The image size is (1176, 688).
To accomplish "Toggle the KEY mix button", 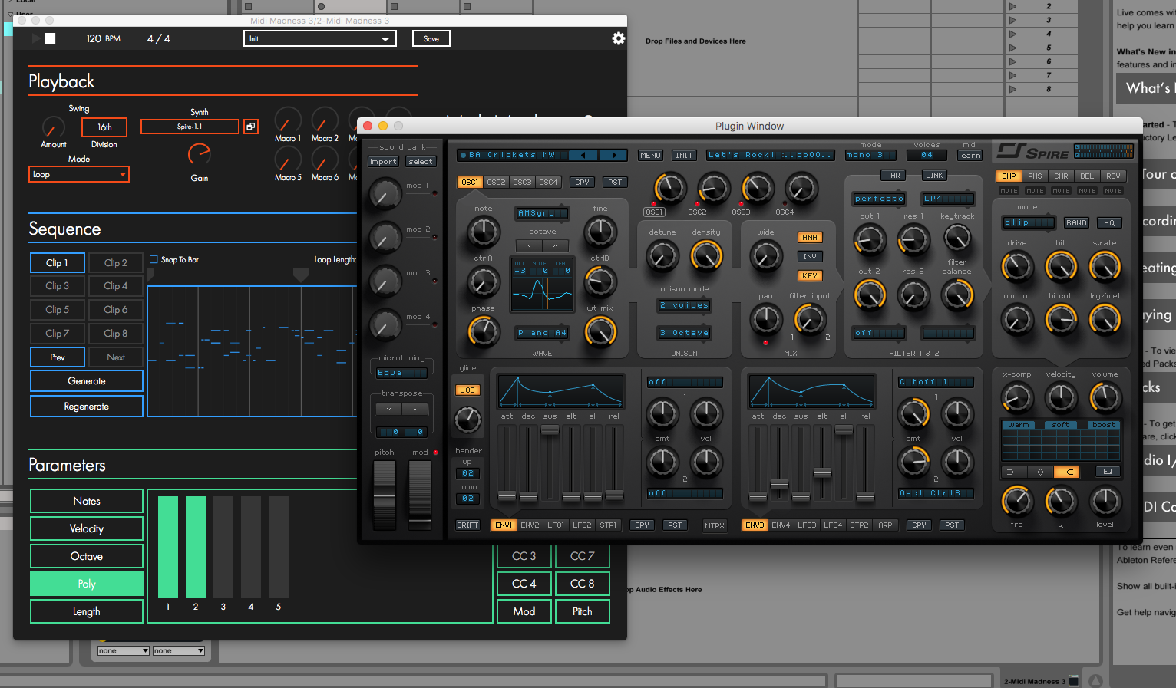I will pyautogui.click(x=810, y=276).
